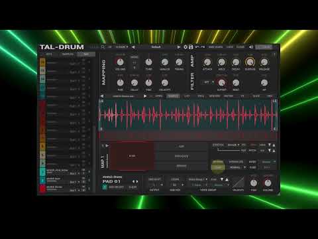This screenshot has height=239, width=318.
Task: Undo the last change in the top bar
Action: pyautogui.click(x=197, y=47)
